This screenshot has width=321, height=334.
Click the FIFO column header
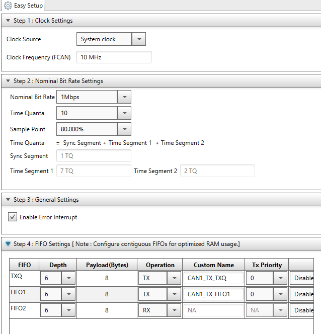click(x=24, y=265)
